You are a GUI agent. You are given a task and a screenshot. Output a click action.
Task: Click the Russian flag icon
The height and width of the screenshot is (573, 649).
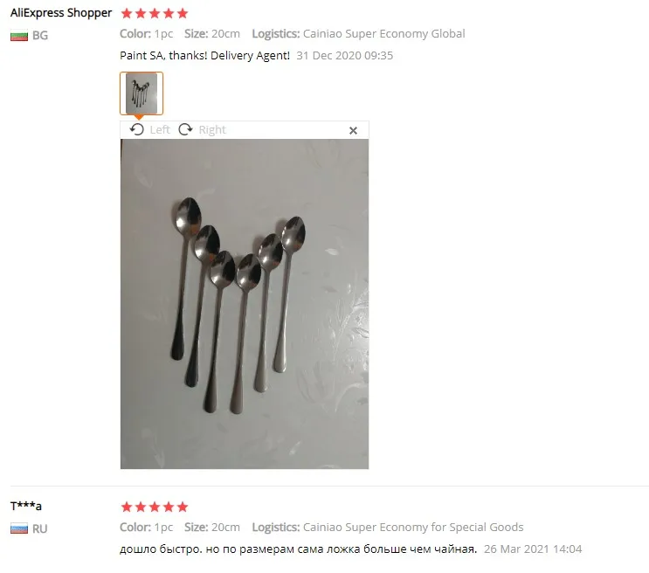point(19,528)
